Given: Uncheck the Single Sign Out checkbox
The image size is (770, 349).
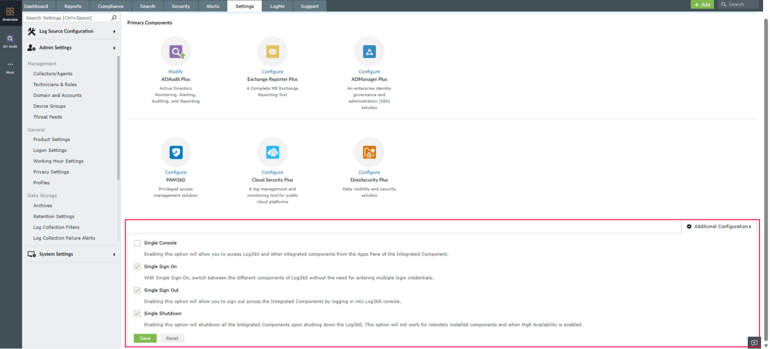Looking at the screenshot, I should [137, 290].
